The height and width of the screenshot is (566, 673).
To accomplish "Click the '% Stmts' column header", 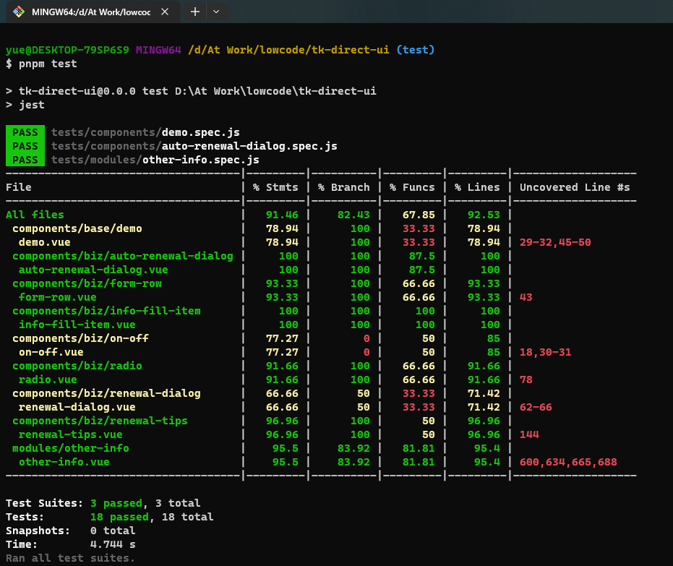I will [x=275, y=187].
